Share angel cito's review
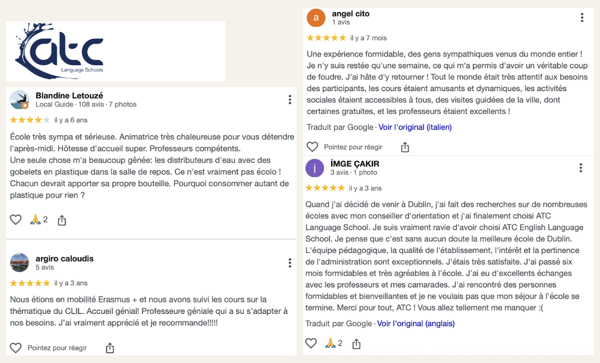Image resolution: width=600 pixels, height=363 pixels. [x=405, y=147]
